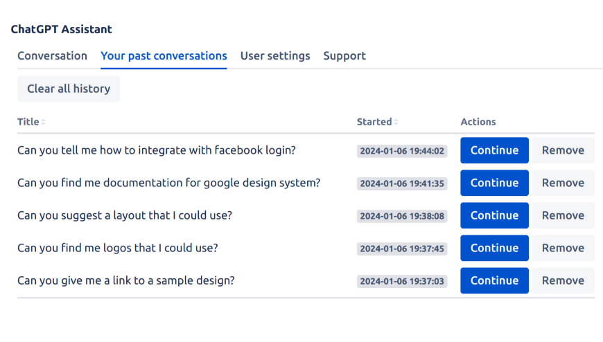This screenshot has width=603, height=342.
Task: Remove the google design system conversation
Action: [x=563, y=183]
